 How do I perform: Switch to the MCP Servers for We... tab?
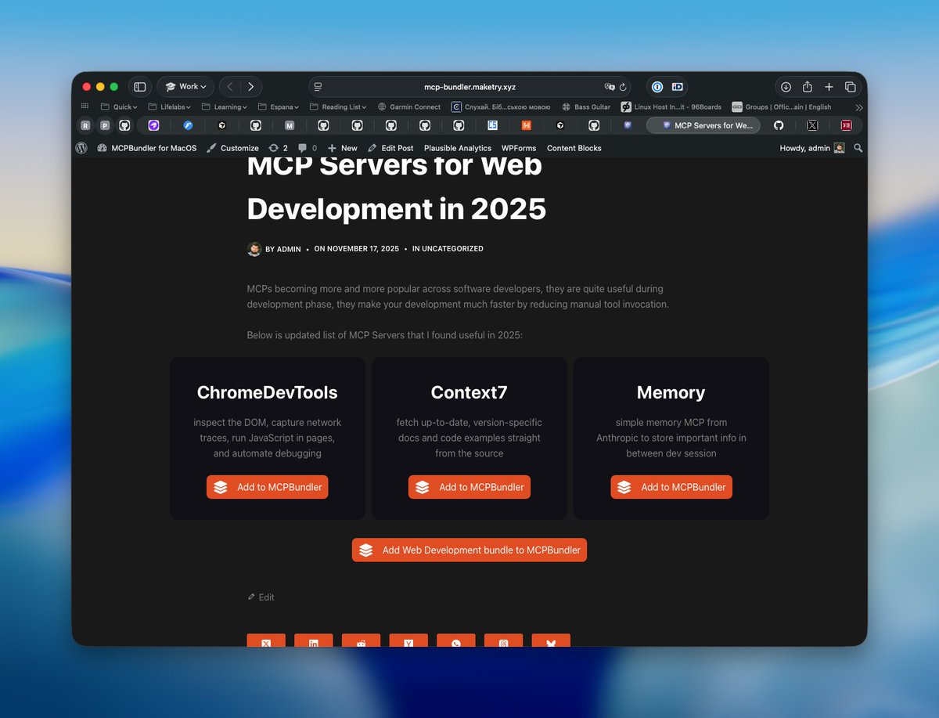703,124
